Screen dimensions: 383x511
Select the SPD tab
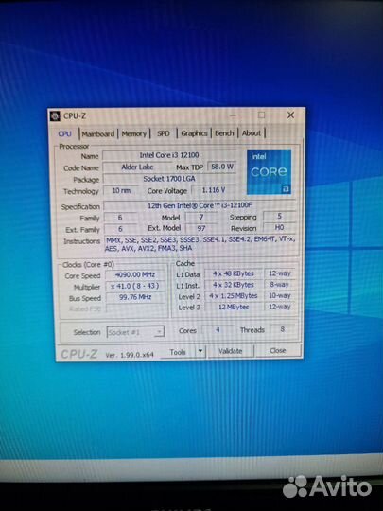[164, 133]
